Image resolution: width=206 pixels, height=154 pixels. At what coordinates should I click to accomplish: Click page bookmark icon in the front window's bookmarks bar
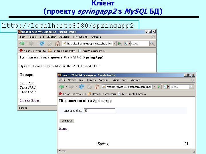pyautogui.click(x=119, y=94)
